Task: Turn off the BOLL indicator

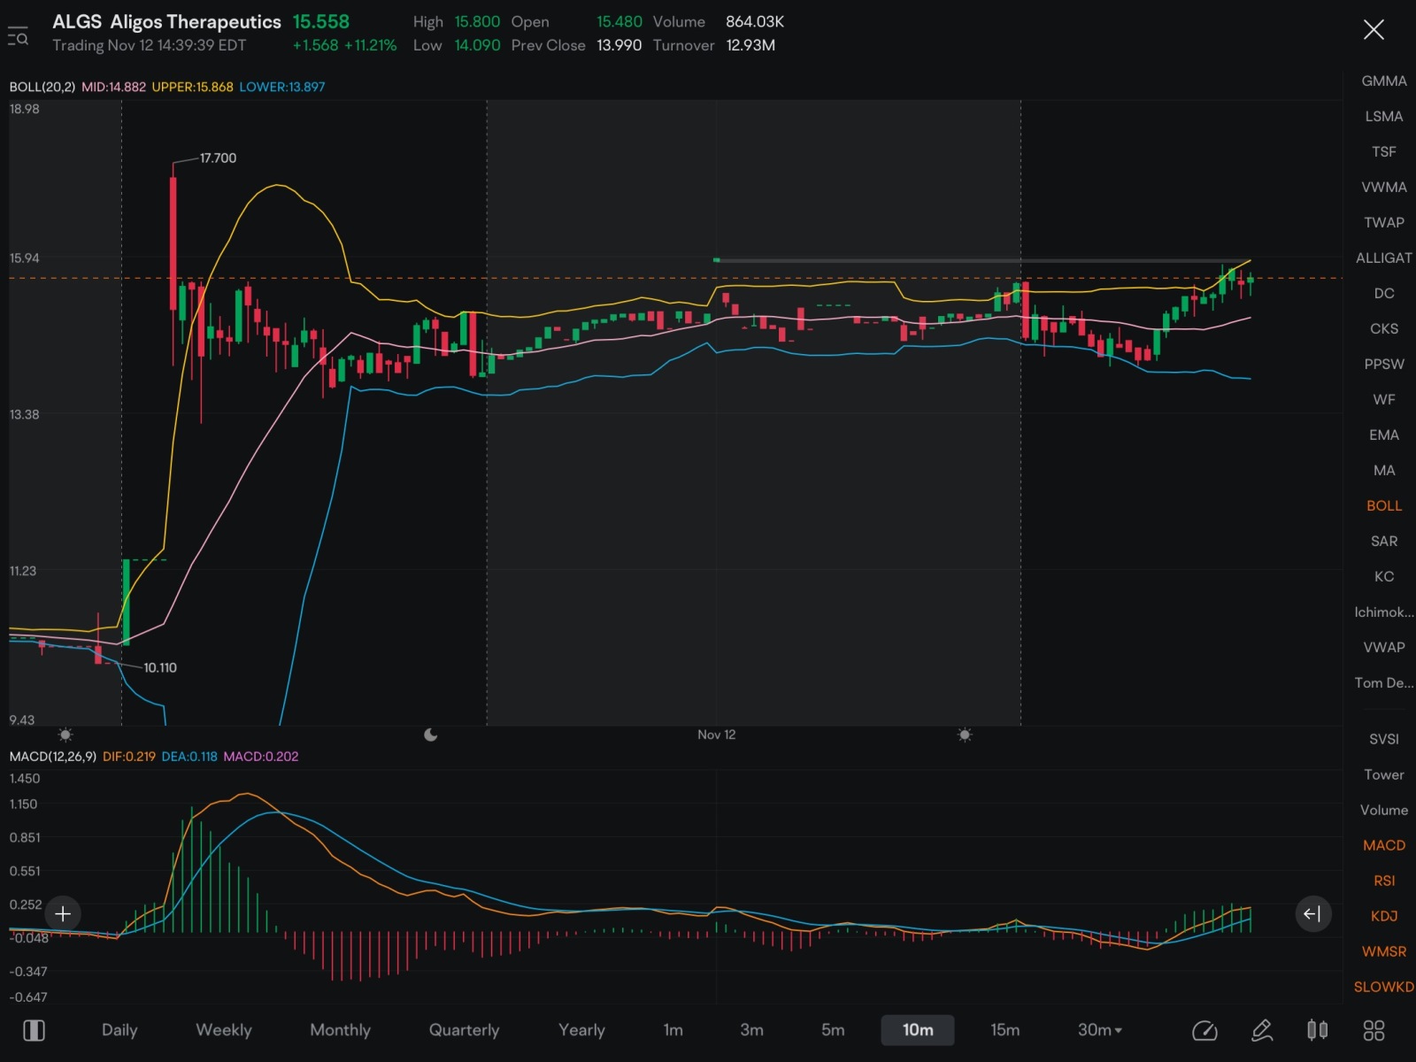Action: [x=1383, y=505]
